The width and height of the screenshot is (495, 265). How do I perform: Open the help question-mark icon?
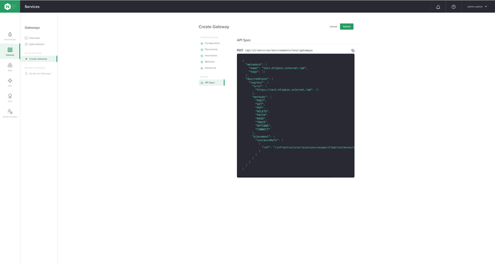(453, 7)
